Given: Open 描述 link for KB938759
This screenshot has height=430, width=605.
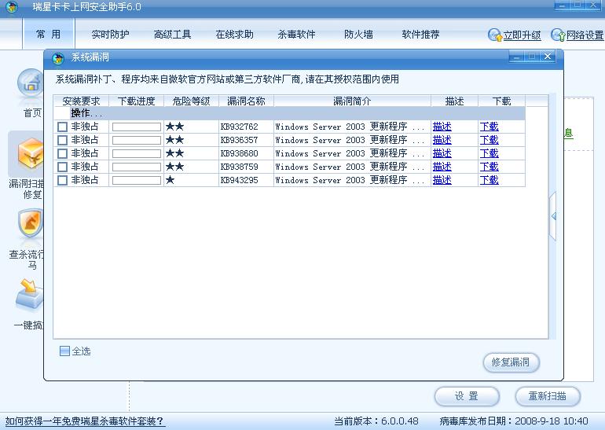Looking at the screenshot, I should [x=442, y=167].
